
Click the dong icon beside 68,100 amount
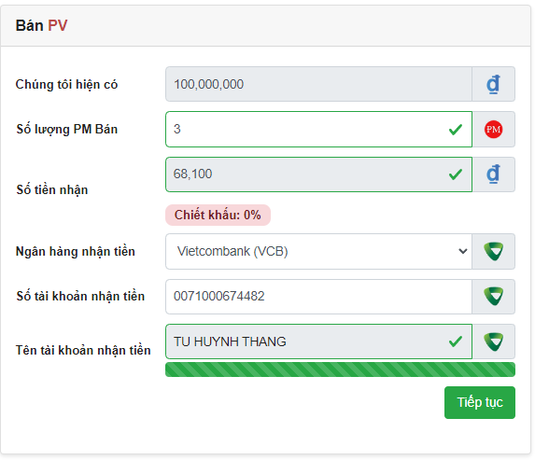tap(493, 174)
